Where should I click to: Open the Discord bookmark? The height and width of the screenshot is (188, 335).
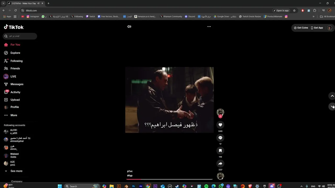click(x=190, y=16)
